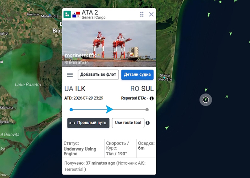Click the green ship marker near top right

coord(209,15)
